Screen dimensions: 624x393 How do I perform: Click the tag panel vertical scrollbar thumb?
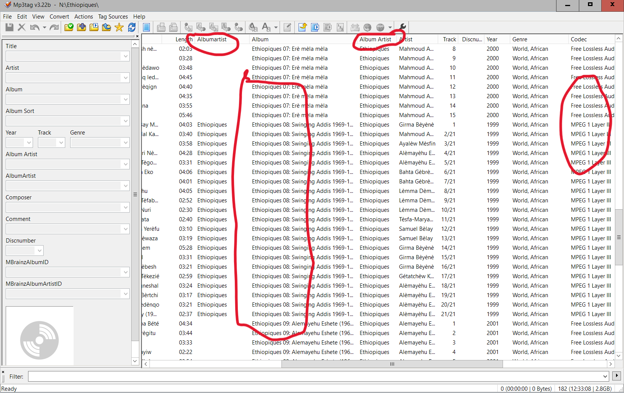pos(135,194)
